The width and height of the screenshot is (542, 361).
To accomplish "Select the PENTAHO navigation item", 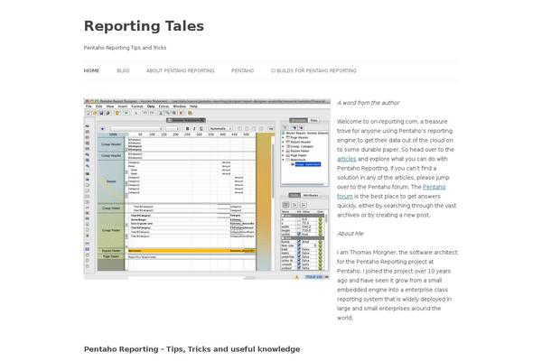I will (243, 70).
